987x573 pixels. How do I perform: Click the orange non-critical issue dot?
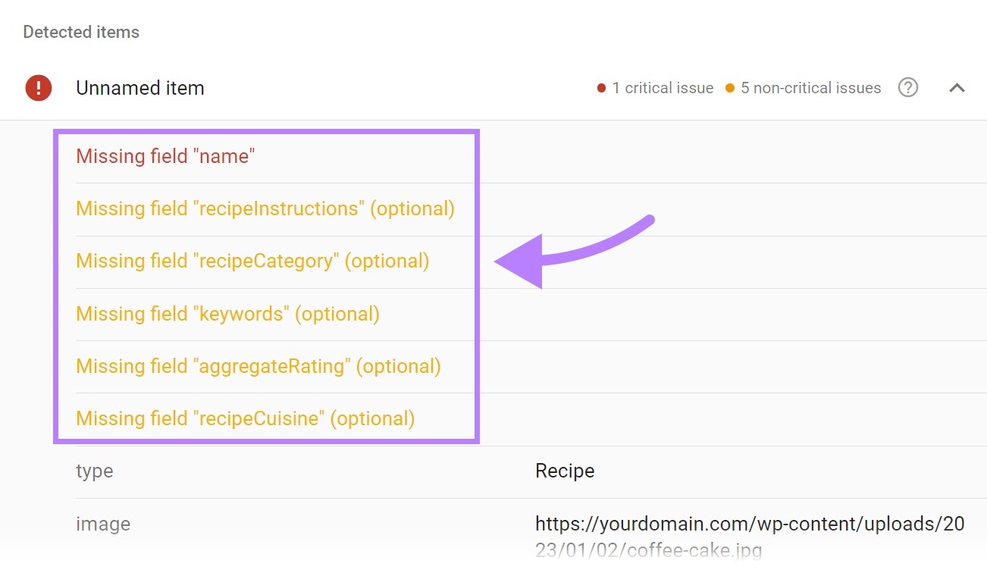[x=729, y=89]
